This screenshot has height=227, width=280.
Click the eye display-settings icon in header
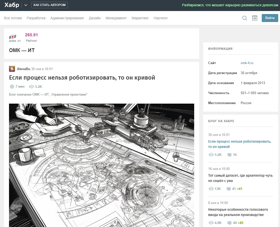click(x=255, y=18)
